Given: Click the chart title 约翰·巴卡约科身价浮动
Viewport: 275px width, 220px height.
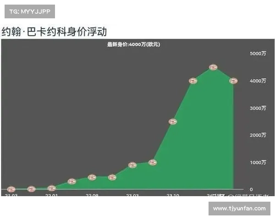Looking at the screenshot, I should tap(54, 32).
